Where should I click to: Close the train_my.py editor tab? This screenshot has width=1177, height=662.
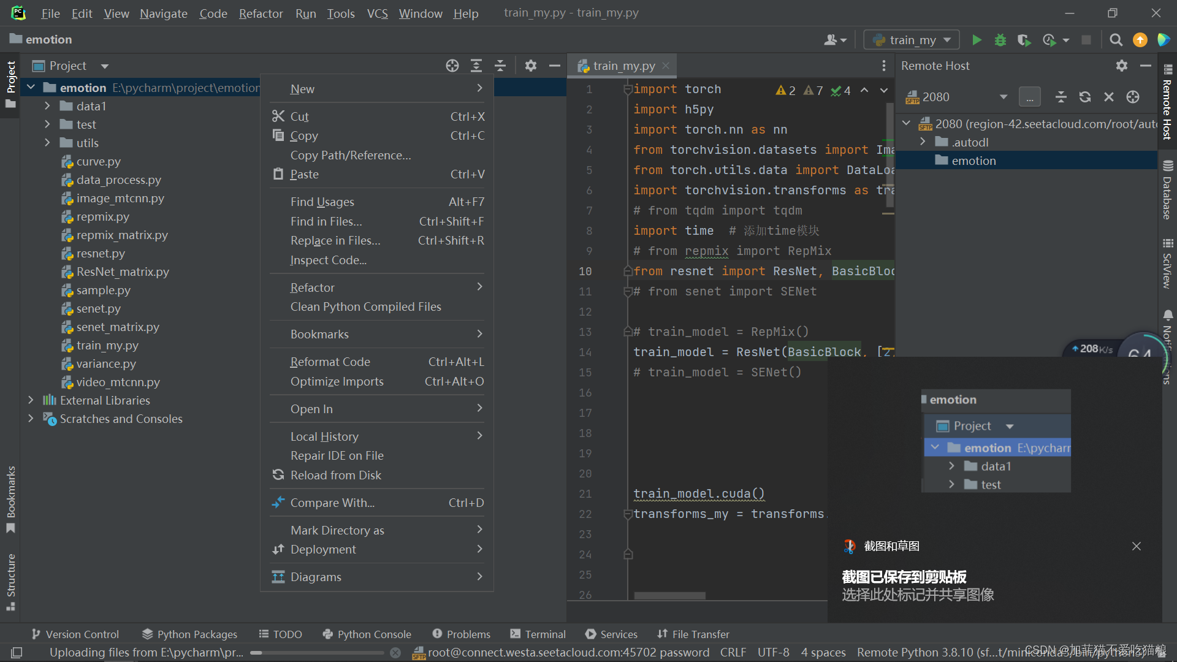(x=666, y=65)
